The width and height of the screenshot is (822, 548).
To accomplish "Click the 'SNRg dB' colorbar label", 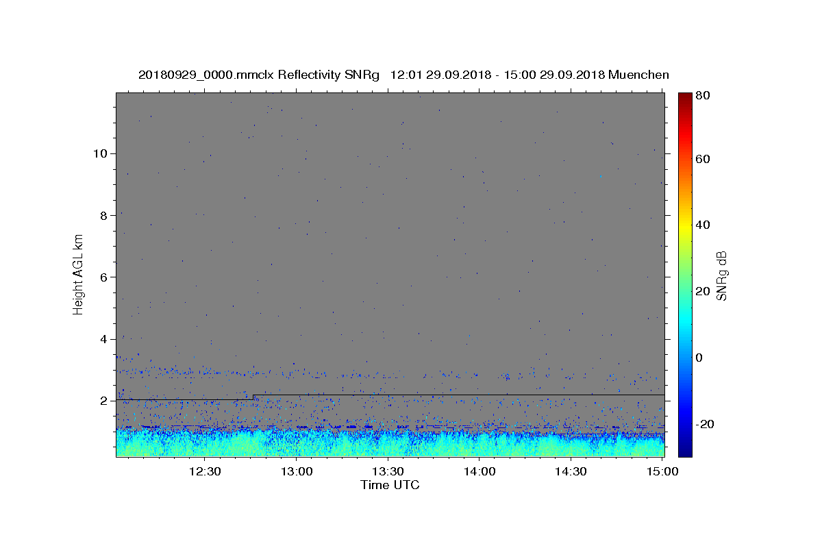I will point(721,275).
